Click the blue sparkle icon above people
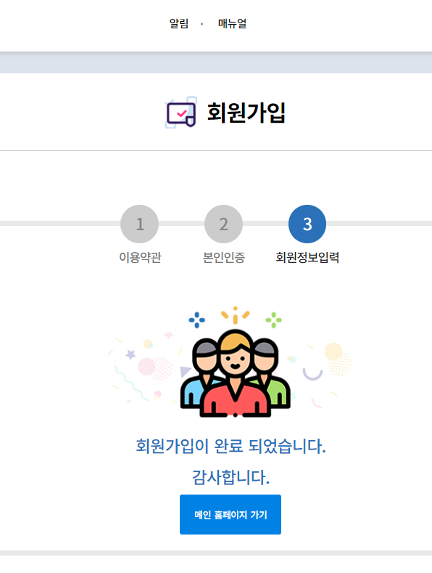The height and width of the screenshot is (573, 432). point(196,320)
